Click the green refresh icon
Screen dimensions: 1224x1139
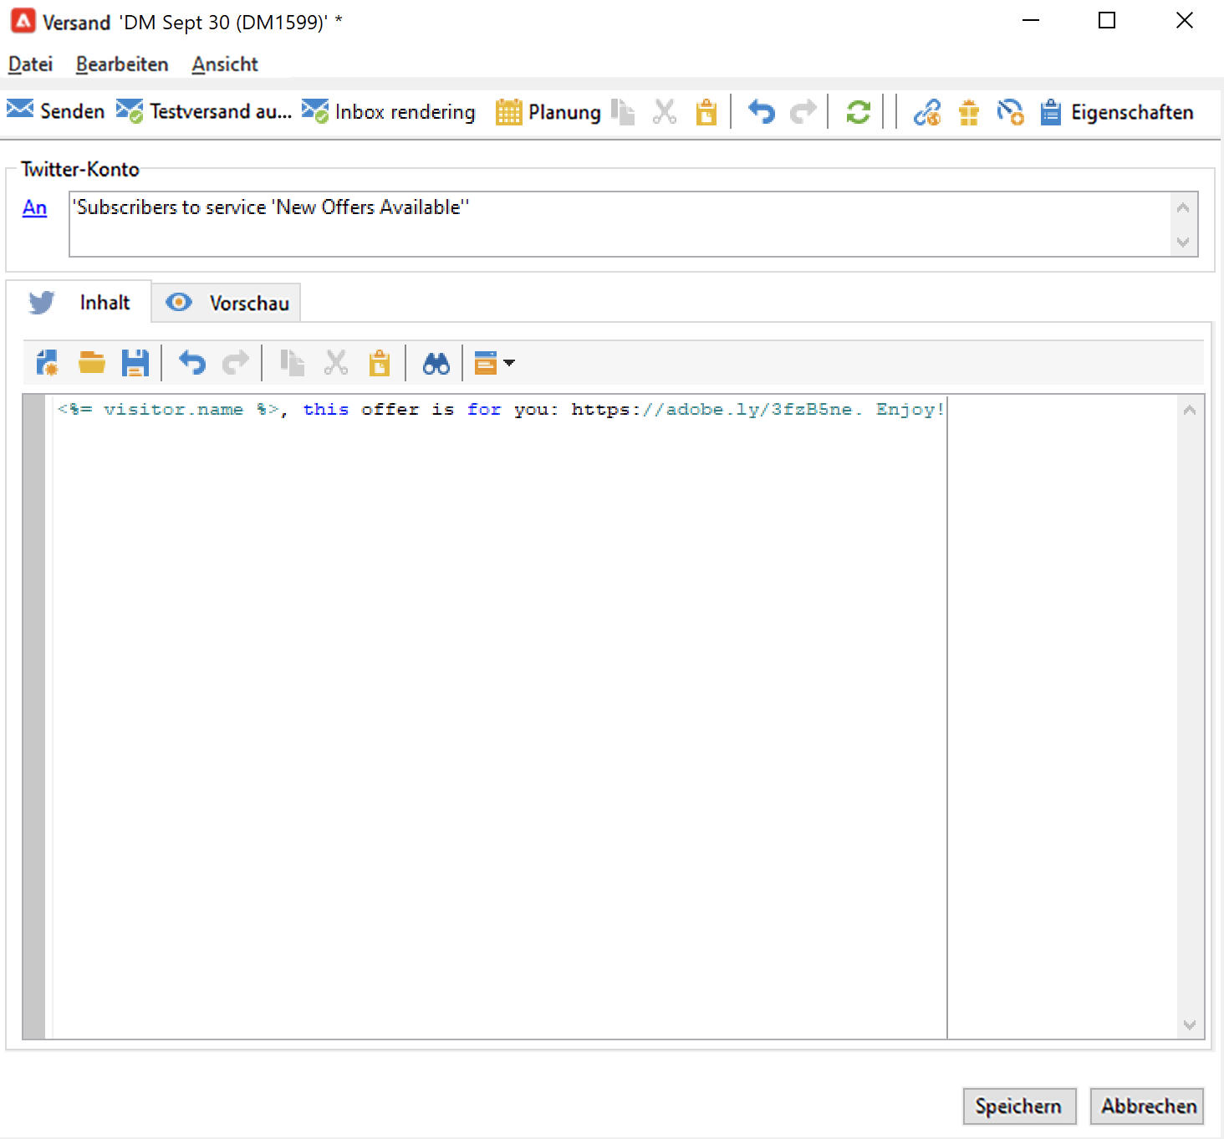[x=859, y=111]
